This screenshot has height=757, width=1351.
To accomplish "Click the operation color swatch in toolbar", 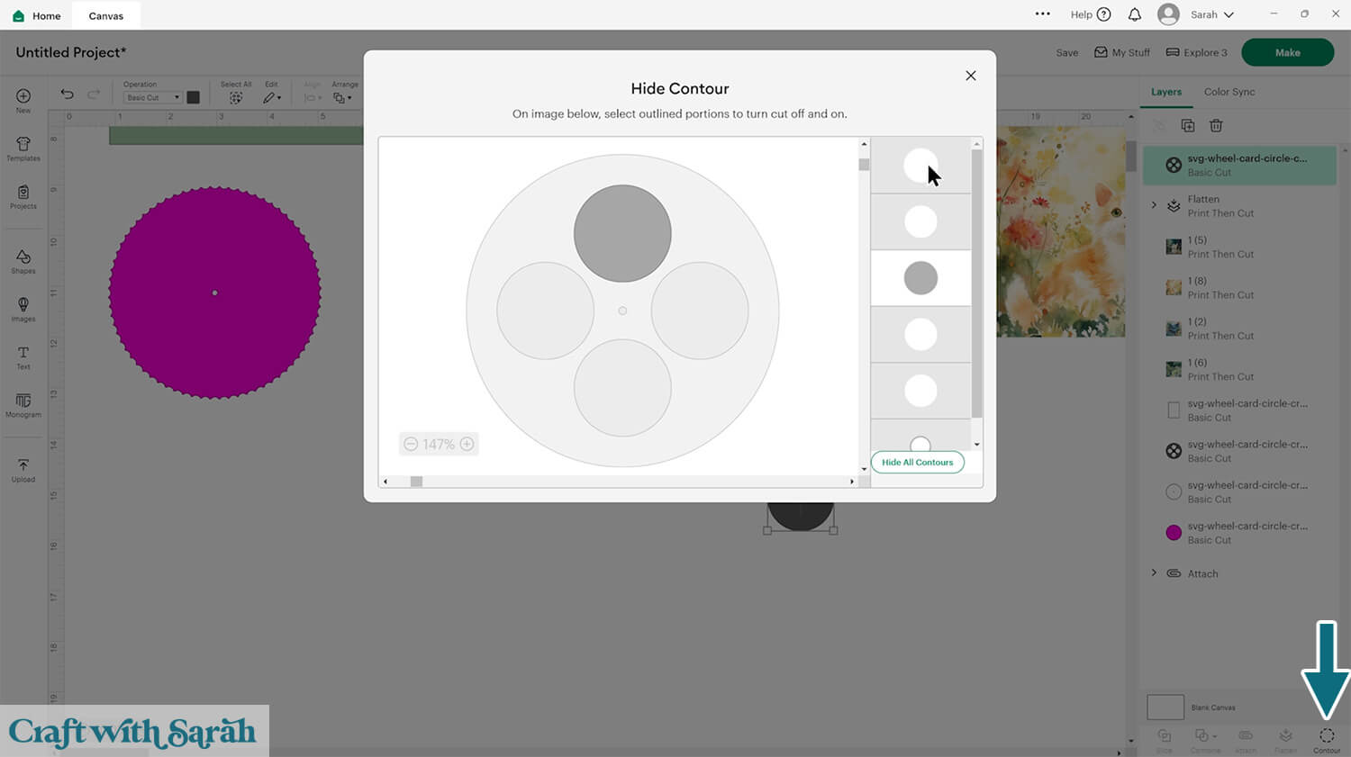I will click(193, 97).
